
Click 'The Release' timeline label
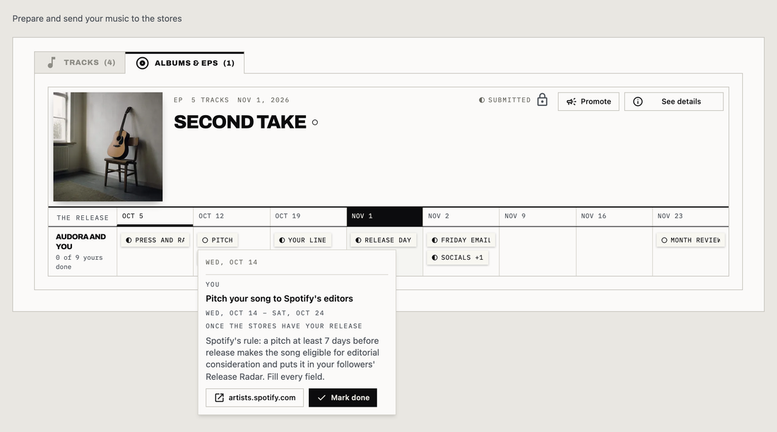(x=83, y=218)
